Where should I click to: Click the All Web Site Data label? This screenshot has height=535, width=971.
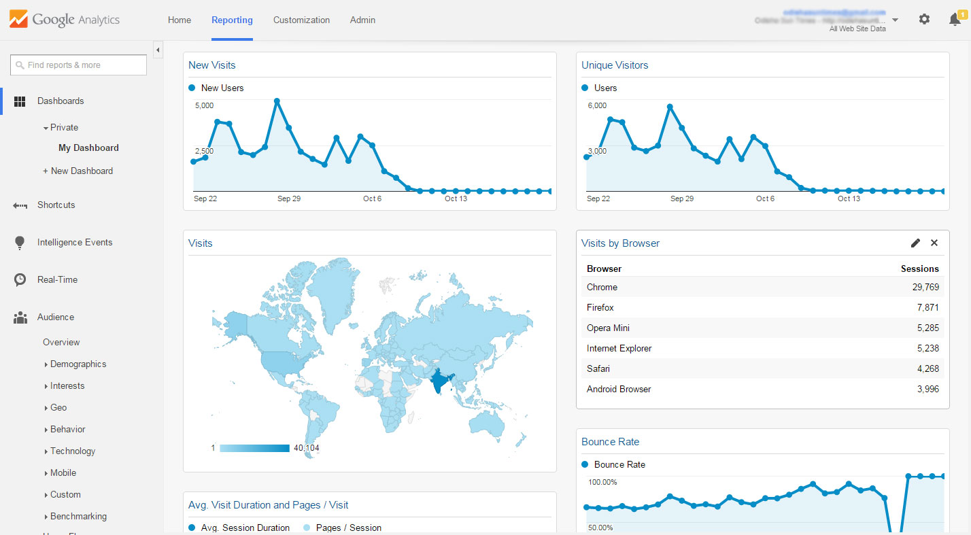(x=857, y=29)
